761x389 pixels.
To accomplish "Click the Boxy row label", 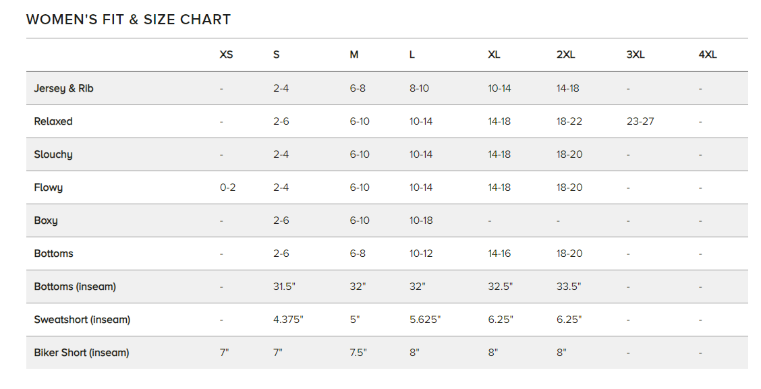I will (46, 220).
